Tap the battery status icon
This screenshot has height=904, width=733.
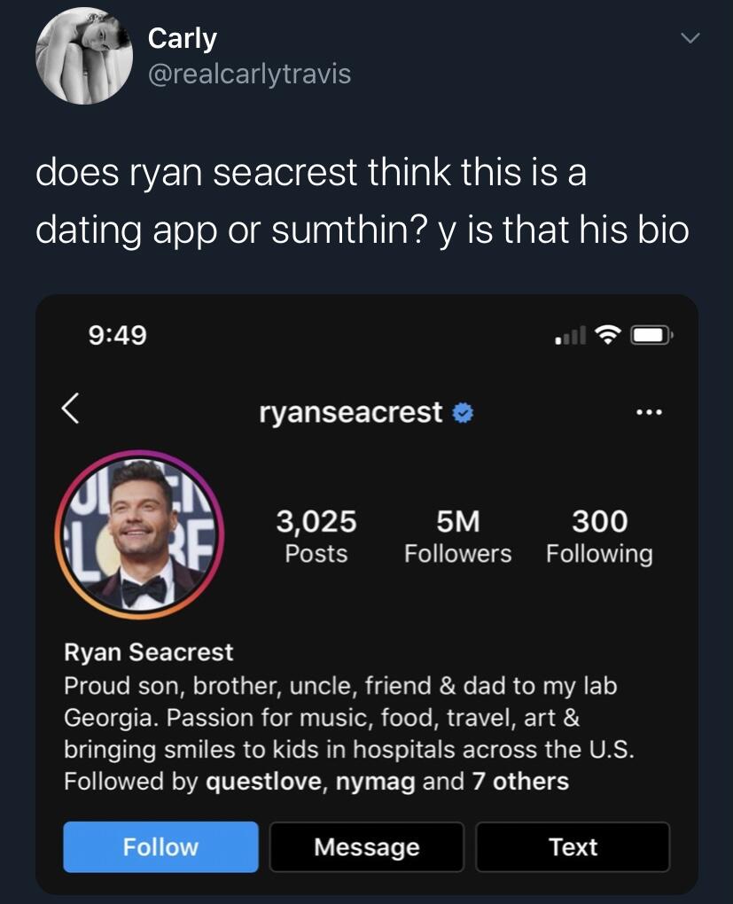(651, 336)
